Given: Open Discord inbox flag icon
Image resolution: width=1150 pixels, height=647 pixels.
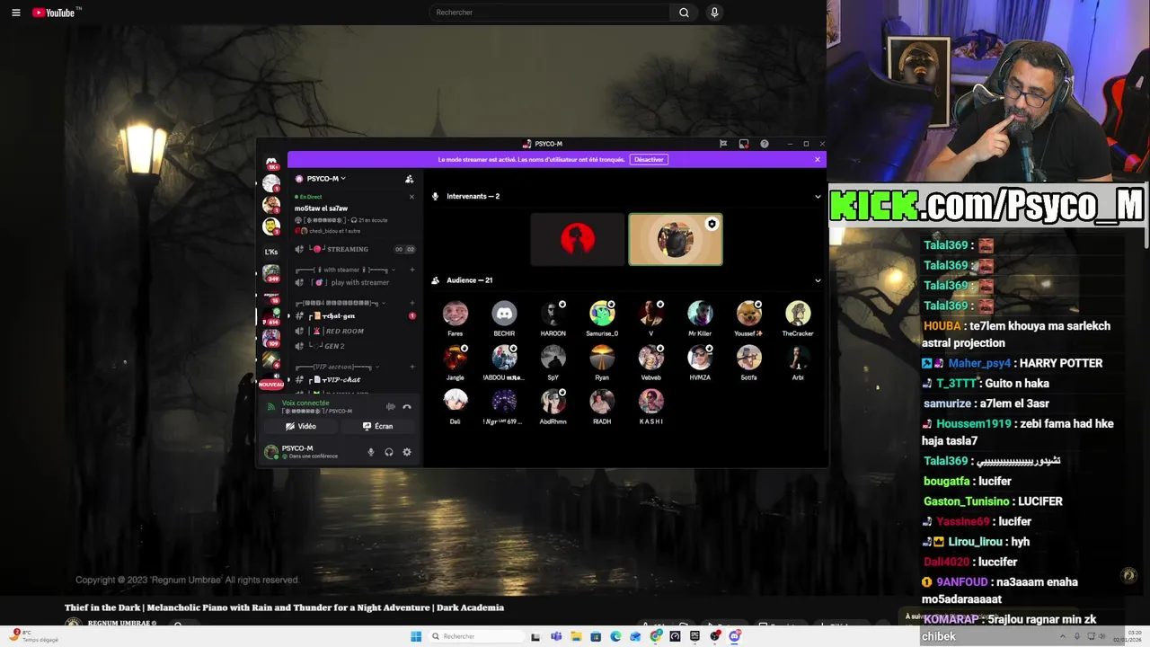Looking at the screenshot, I should click(723, 144).
